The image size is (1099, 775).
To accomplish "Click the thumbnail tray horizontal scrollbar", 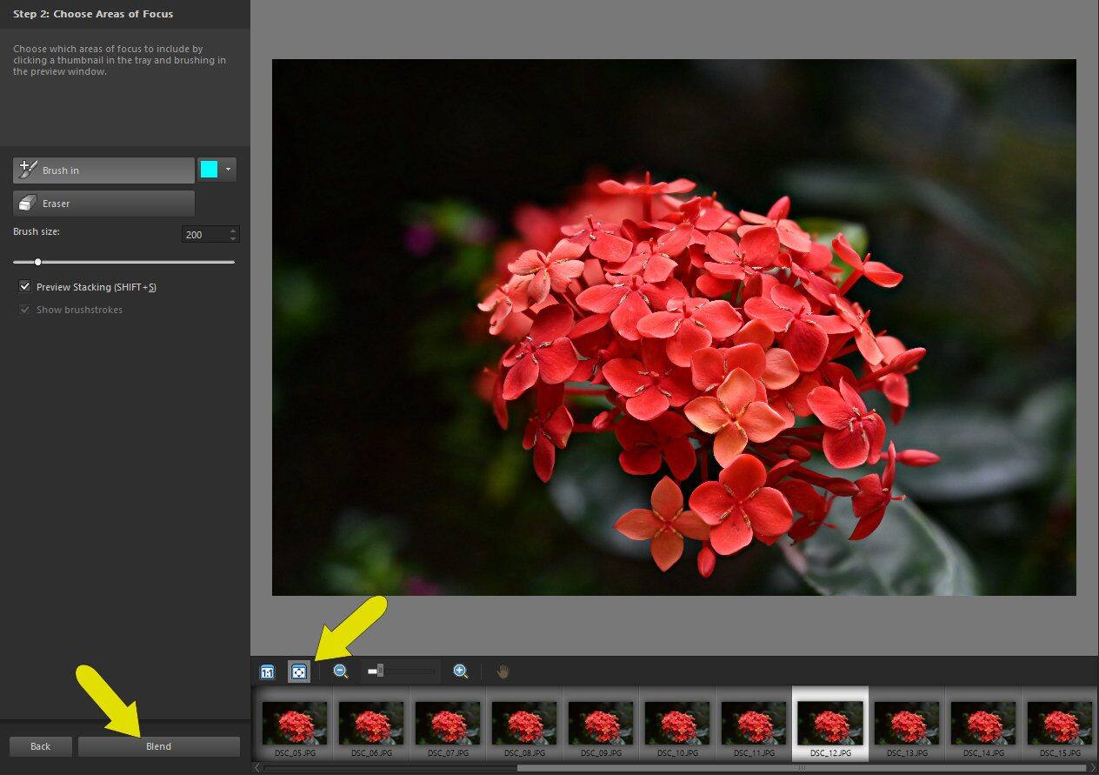I will tap(802, 768).
